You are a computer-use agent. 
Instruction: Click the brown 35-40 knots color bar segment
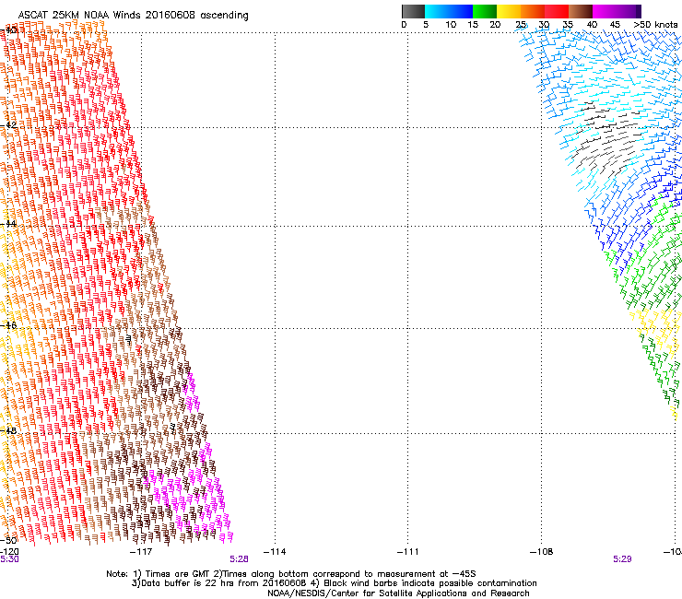[581, 11]
